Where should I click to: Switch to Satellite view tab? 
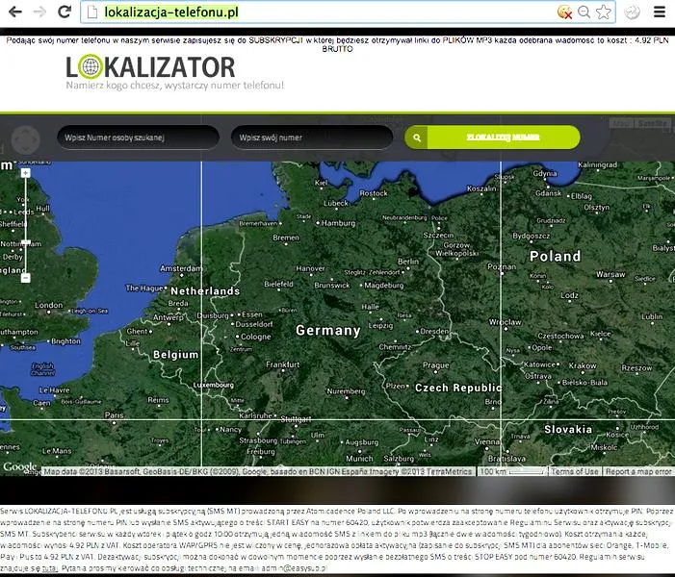pos(653,123)
